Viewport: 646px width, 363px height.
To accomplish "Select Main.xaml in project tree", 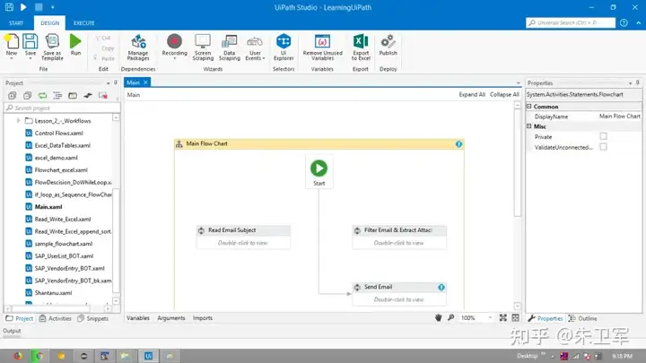I will click(48, 207).
